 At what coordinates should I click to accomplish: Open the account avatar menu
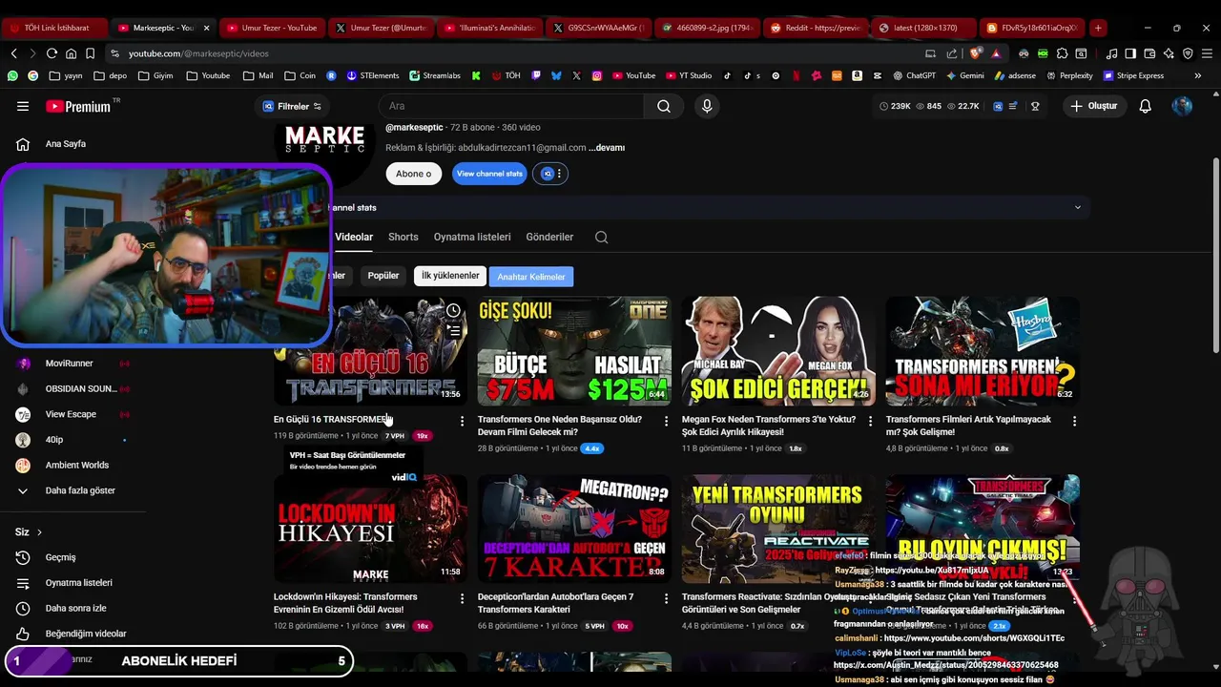[1182, 106]
